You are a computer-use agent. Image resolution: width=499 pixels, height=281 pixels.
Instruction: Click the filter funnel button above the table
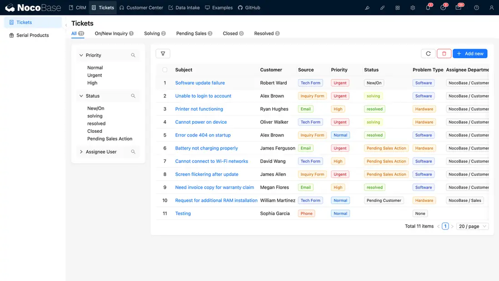[163, 54]
